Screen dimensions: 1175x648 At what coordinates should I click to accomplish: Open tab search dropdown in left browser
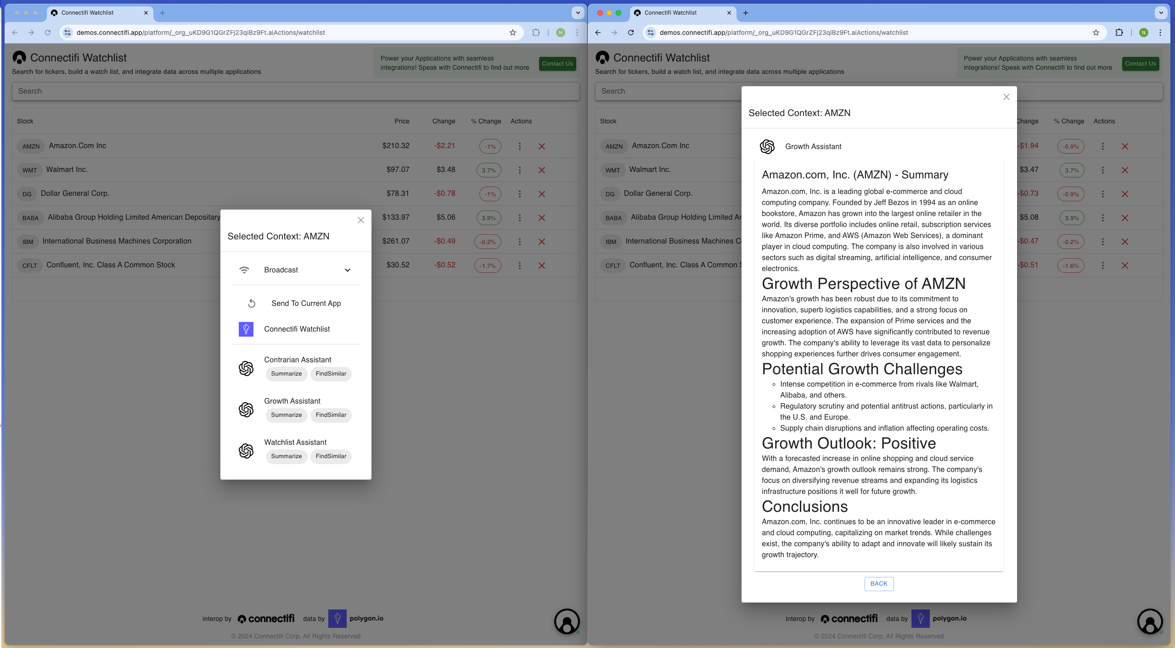(578, 13)
